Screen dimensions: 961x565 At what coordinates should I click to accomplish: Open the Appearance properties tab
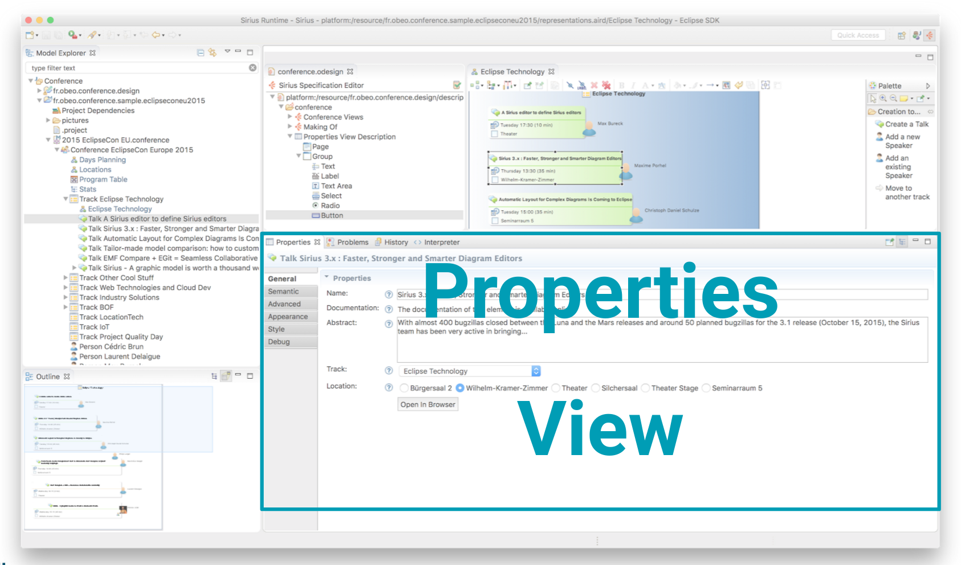coord(291,316)
